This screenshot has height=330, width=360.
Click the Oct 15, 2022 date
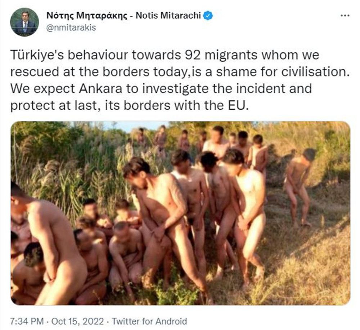[x=78, y=321]
